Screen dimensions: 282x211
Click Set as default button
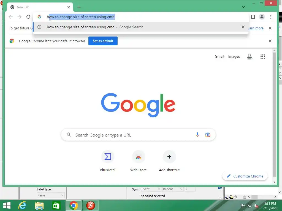(x=103, y=41)
